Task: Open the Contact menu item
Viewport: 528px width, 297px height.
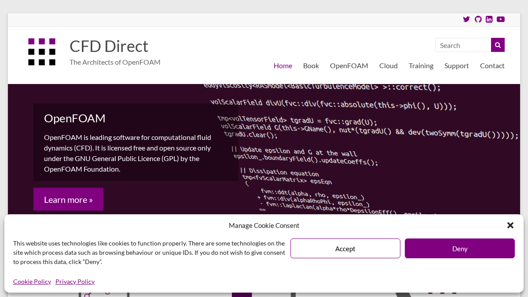Action: pos(492,66)
